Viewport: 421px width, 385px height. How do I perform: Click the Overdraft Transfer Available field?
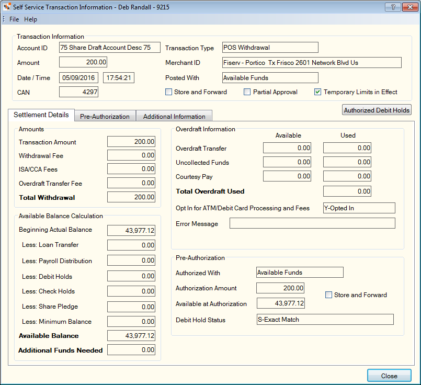point(287,148)
